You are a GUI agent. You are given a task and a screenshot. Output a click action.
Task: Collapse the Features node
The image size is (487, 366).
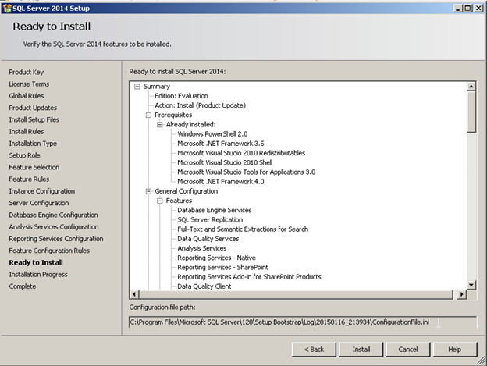coord(160,201)
